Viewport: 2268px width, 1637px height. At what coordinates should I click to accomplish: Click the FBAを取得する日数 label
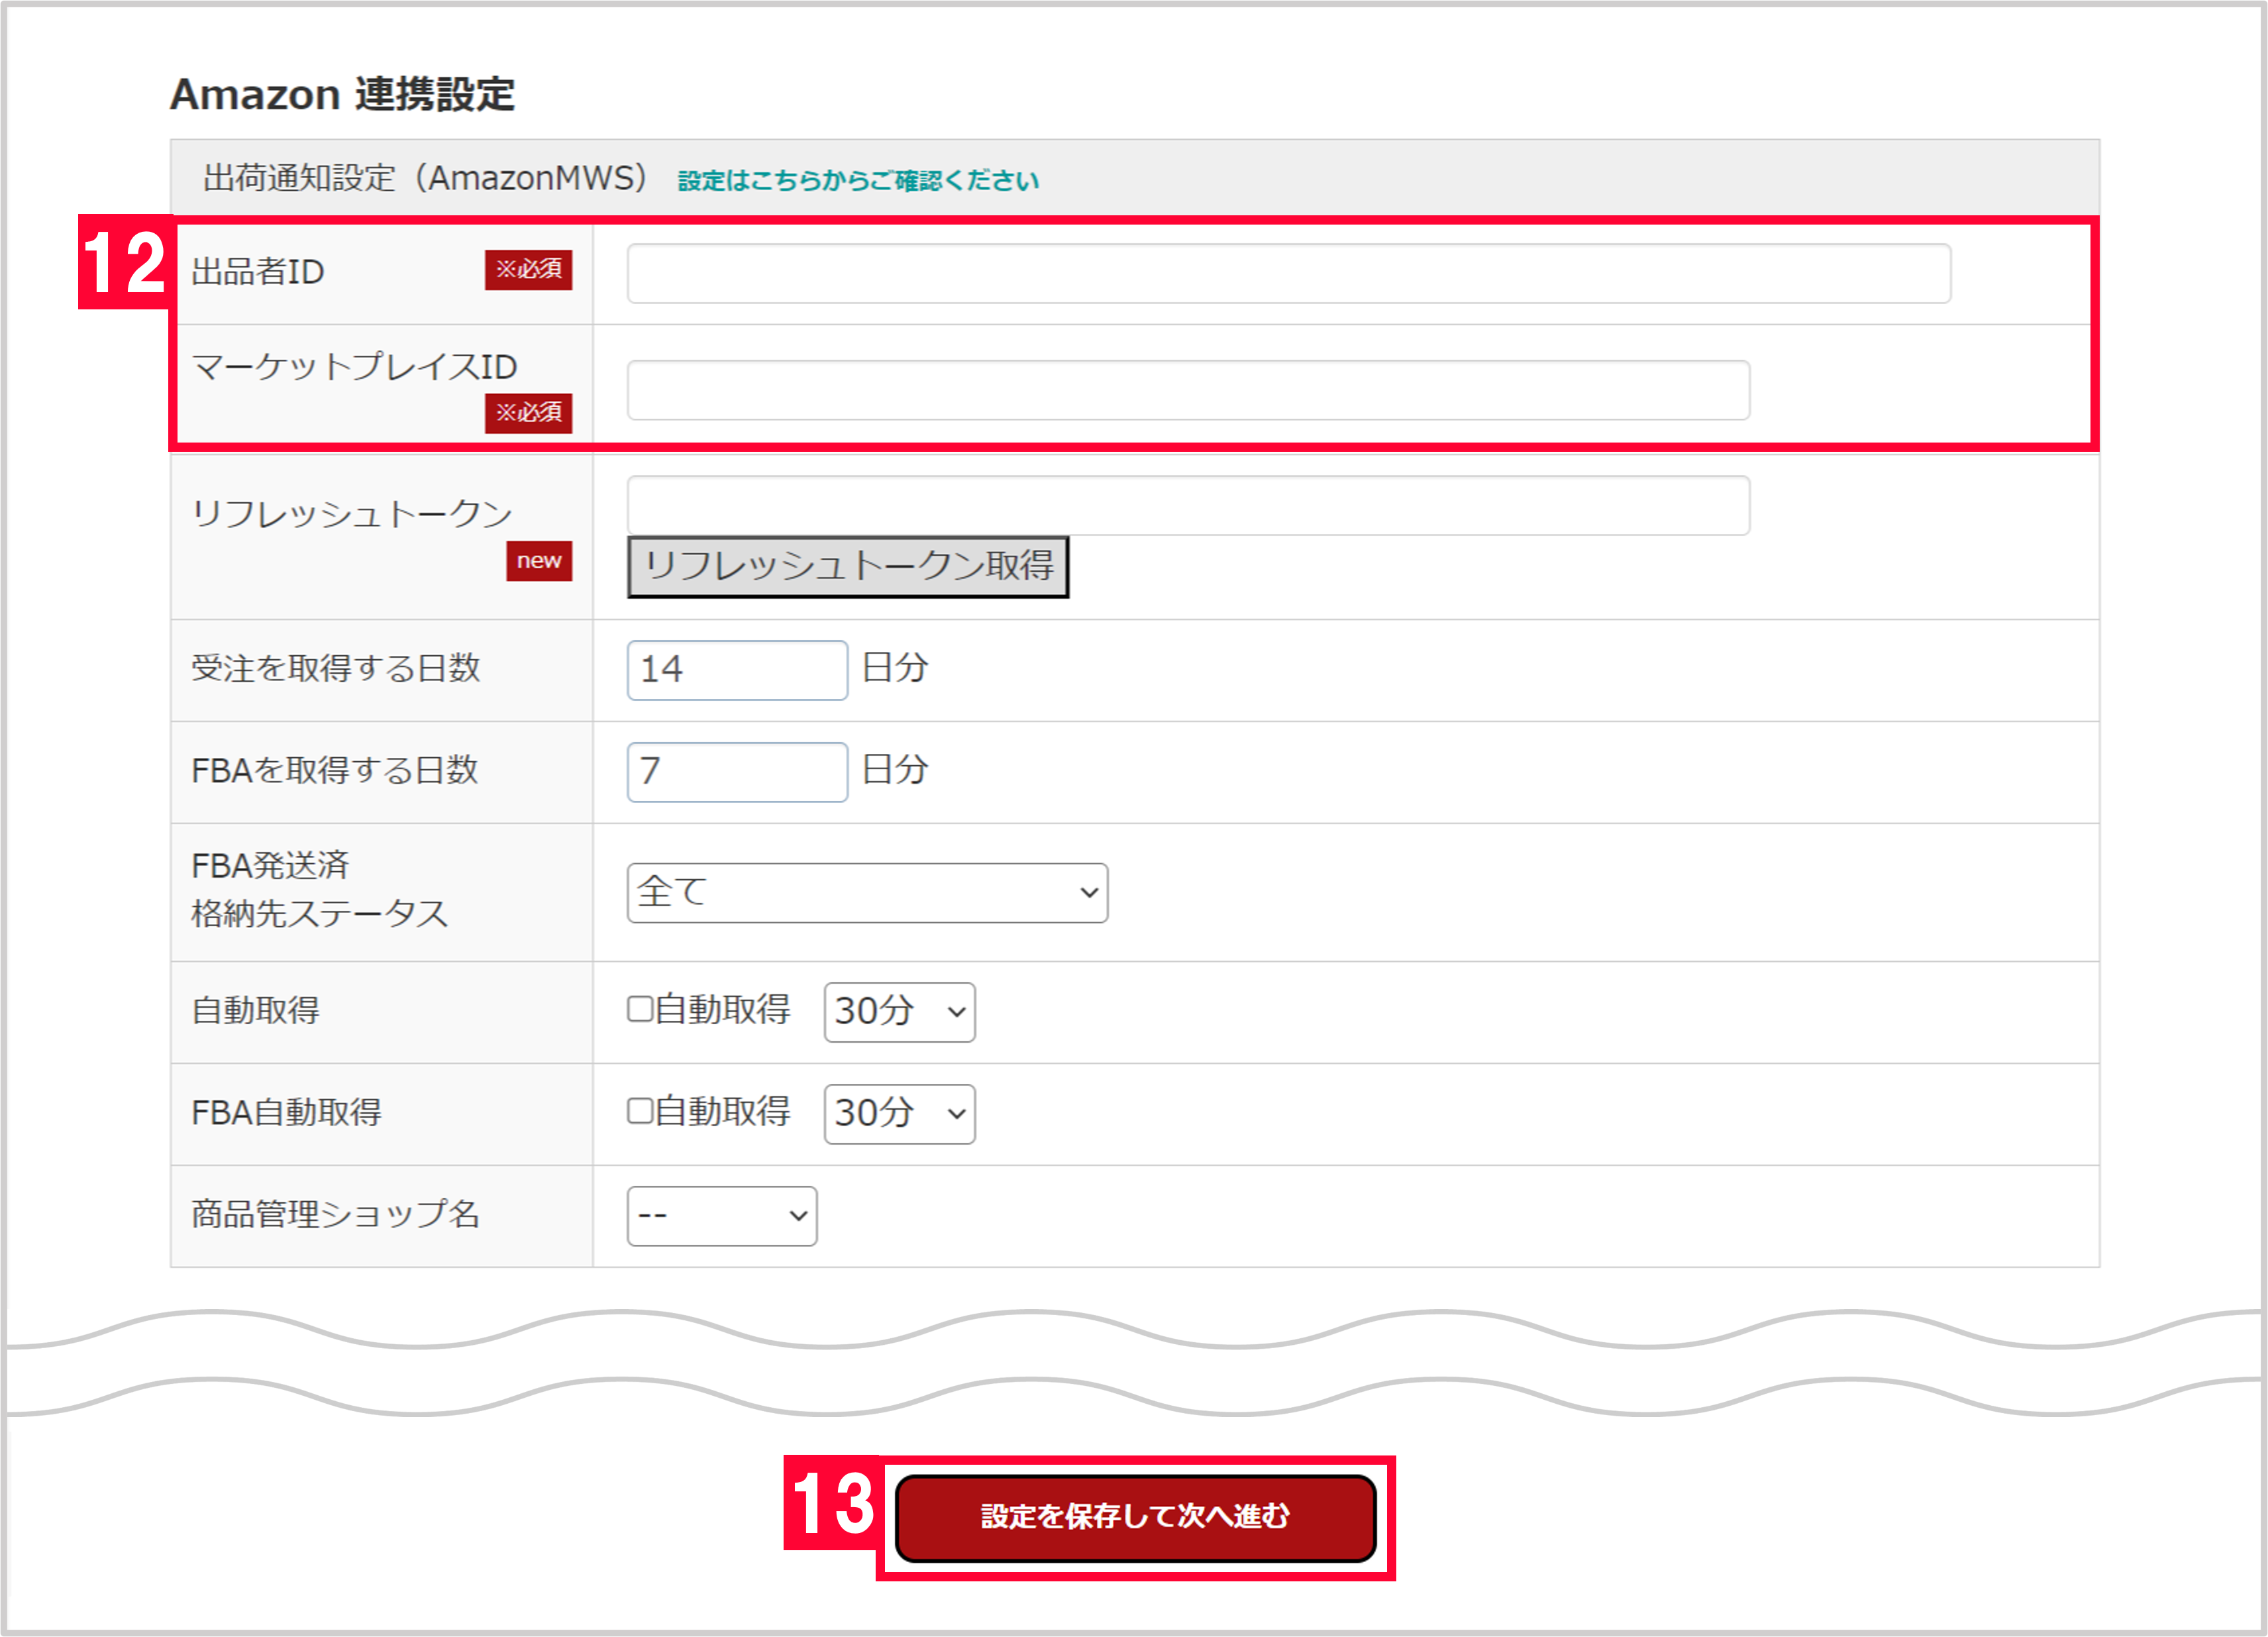[x=334, y=770]
